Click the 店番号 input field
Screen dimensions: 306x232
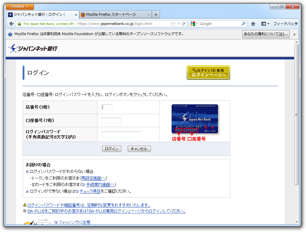pos(107,107)
